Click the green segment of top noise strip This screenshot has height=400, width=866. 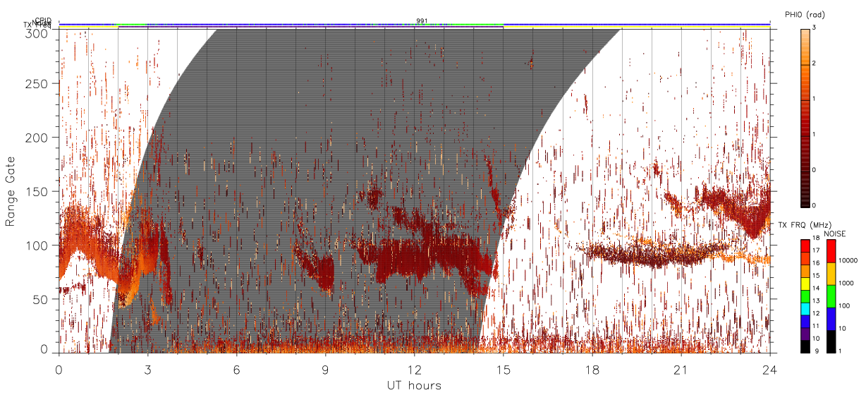(477, 24)
